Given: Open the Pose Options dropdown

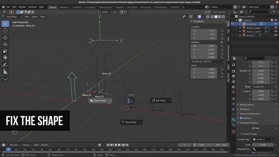Looking at the screenshot, I should click(x=221, y=12).
